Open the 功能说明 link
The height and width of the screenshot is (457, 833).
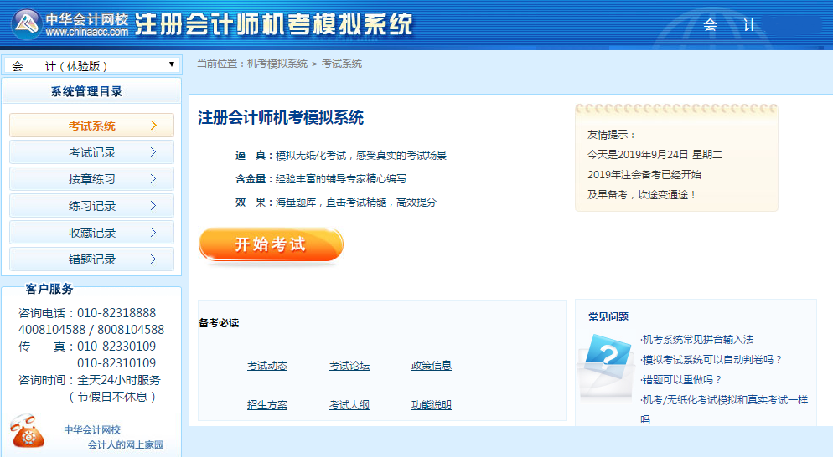point(432,405)
